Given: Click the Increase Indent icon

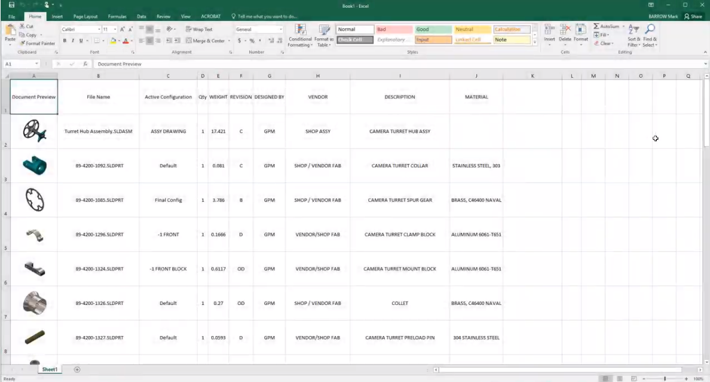Looking at the screenshot, I should click(x=177, y=41).
